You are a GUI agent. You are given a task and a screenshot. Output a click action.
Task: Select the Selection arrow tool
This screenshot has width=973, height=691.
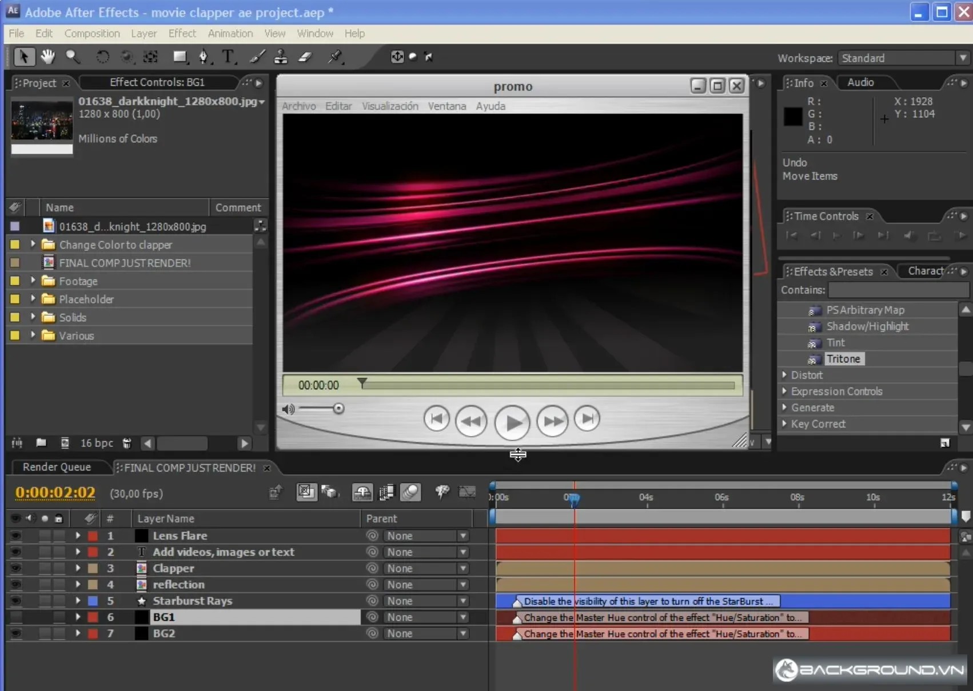pos(24,57)
